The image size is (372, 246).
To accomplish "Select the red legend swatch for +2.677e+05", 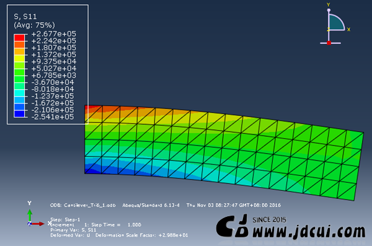I will tap(19, 38).
